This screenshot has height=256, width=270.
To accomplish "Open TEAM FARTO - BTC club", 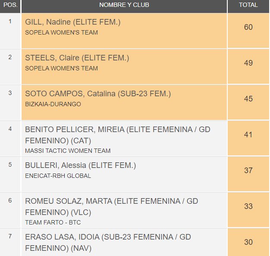I will pos(53,222).
